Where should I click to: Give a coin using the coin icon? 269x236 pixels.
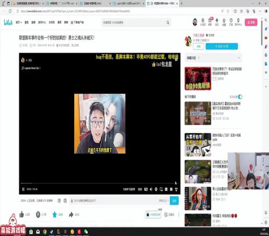(x=38, y=215)
